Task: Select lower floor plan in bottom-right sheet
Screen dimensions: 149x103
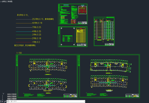Action: point(109,81)
